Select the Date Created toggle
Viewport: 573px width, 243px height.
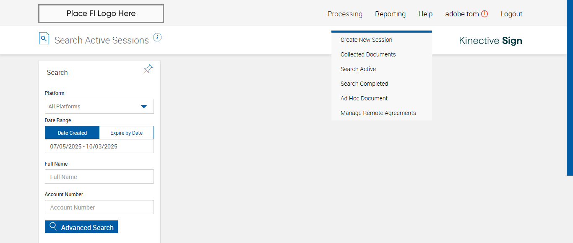click(72, 133)
